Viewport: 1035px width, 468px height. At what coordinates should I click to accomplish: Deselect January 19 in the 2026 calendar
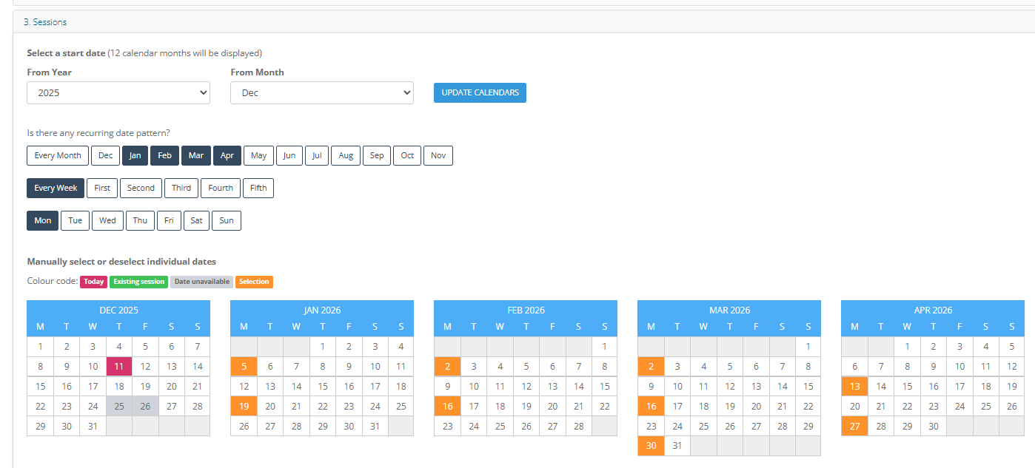(x=244, y=406)
